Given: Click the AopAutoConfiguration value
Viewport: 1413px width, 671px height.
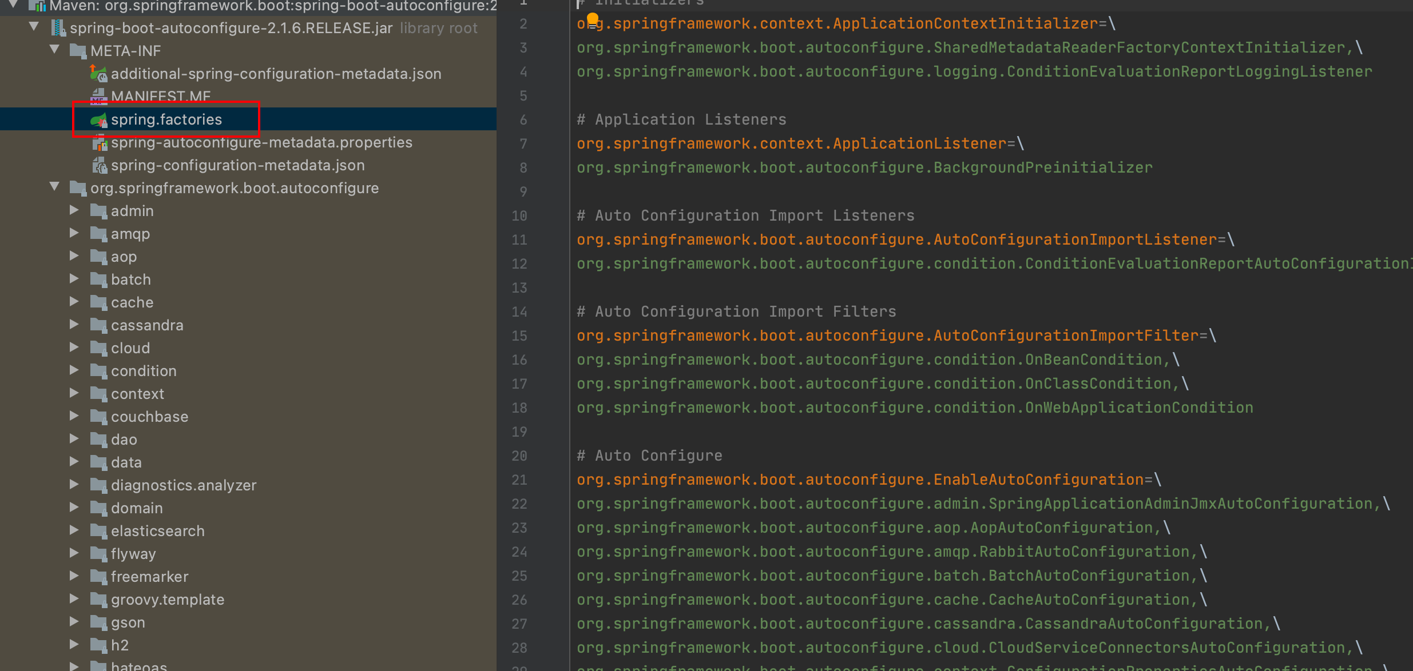Looking at the screenshot, I should 865,528.
